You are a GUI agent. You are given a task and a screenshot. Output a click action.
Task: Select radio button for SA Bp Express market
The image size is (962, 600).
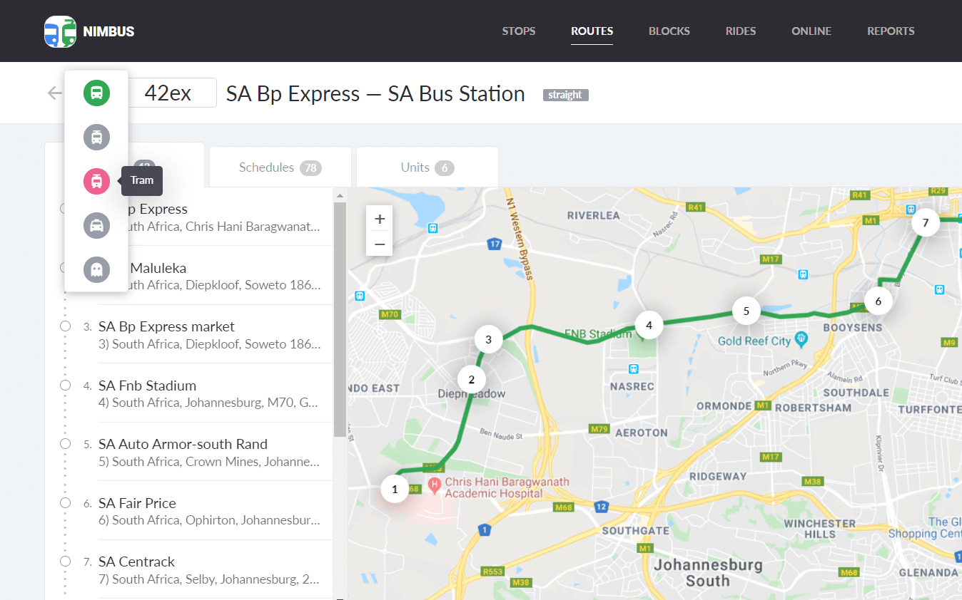pos(66,326)
